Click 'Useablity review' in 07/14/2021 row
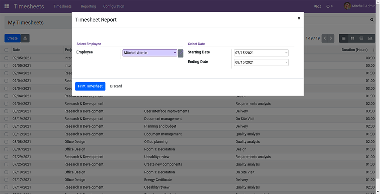 157,187
